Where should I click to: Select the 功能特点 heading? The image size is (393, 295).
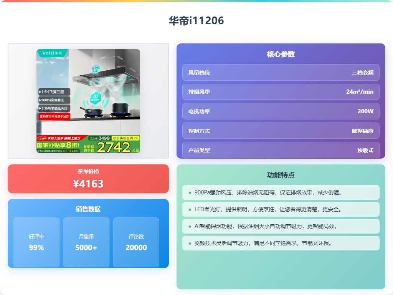point(281,175)
